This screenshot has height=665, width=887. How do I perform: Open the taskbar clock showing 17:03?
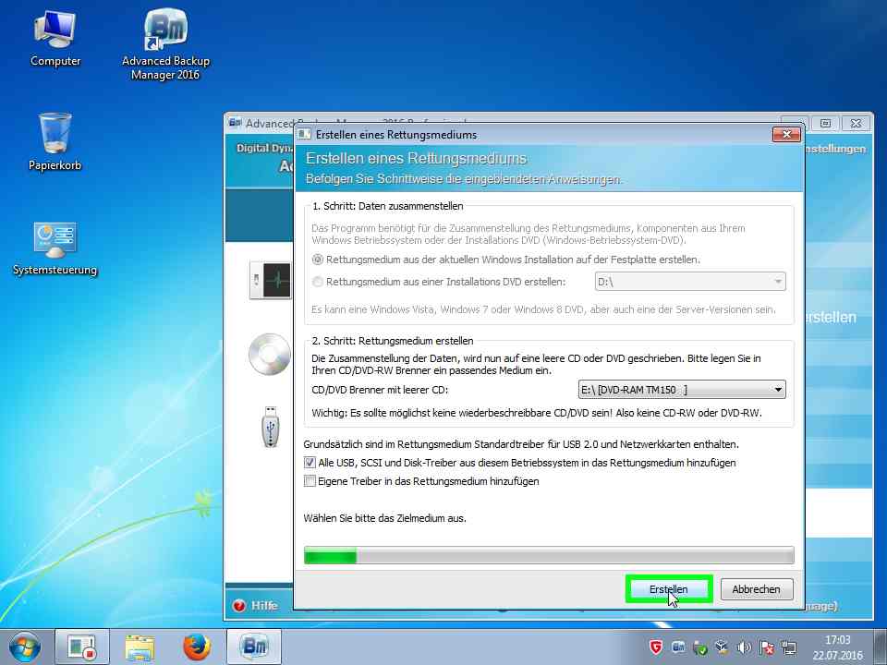tap(838, 647)
